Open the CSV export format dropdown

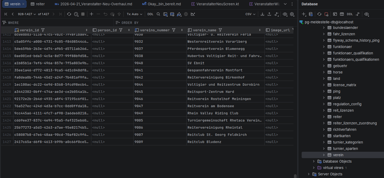coord(250,14)
